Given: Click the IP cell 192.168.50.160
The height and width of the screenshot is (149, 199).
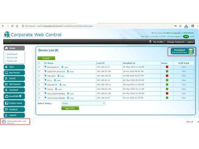Looking at the screenshot, I should click(x=104, y=72).
